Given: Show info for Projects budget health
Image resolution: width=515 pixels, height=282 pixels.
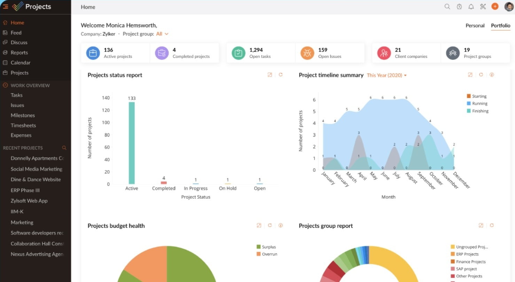Looking at the screenshot, I should click(x=281, y=225).
